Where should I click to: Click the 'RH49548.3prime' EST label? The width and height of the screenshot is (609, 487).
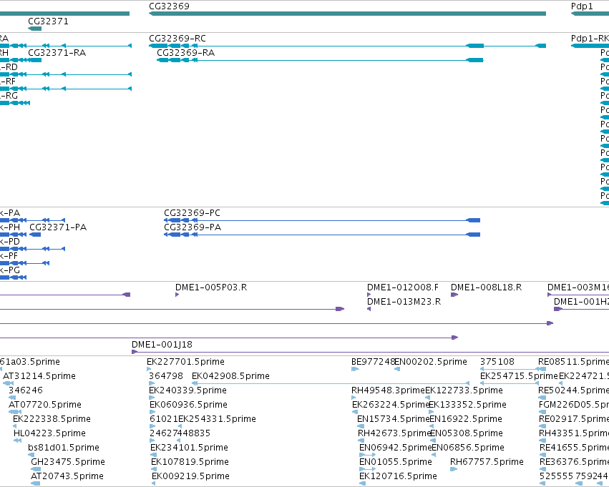[x=389, y=390]
